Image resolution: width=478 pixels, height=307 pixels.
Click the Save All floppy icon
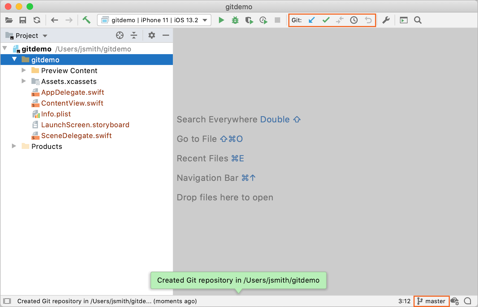[x=23, y=20]
